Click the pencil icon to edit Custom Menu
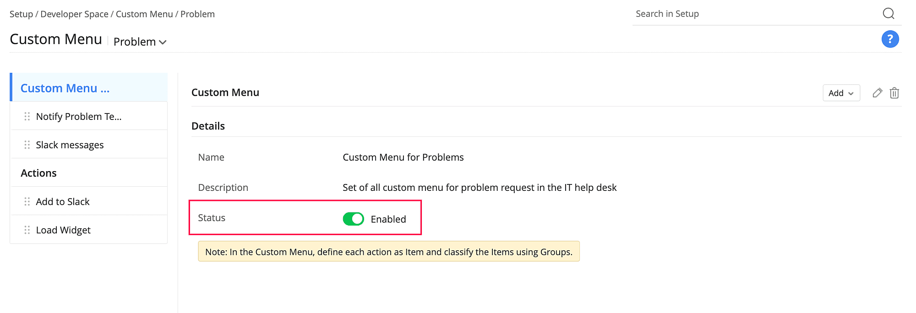This screenshot has width=916, height=313. point(877,93)
